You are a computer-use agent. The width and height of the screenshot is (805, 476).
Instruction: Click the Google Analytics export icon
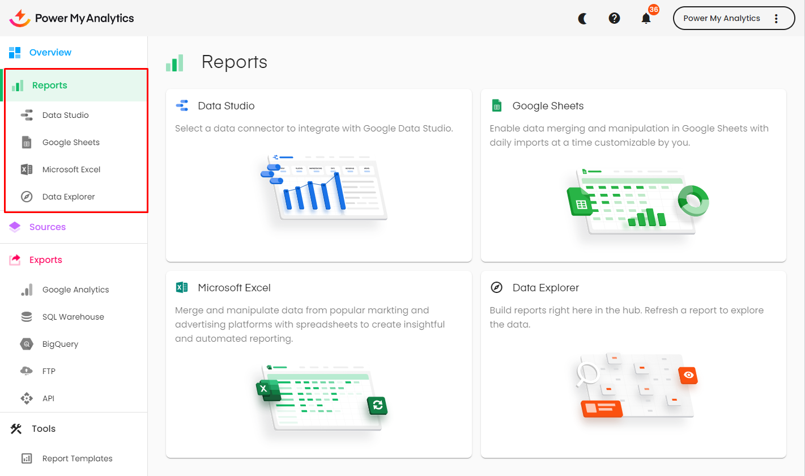pos(27,290)
